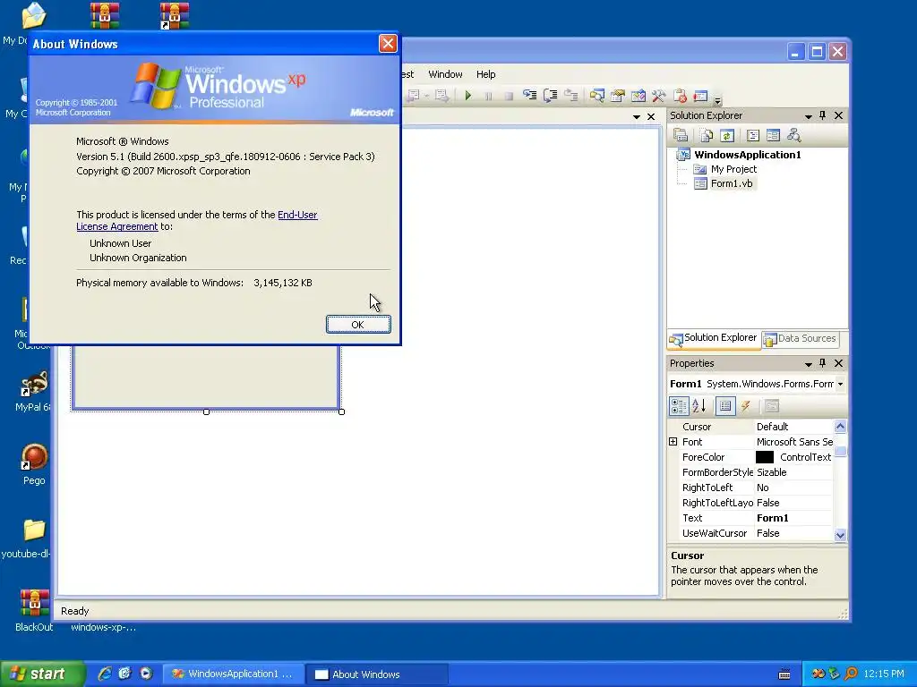Click Show All Files in Solution Explorer

[707, 136]
